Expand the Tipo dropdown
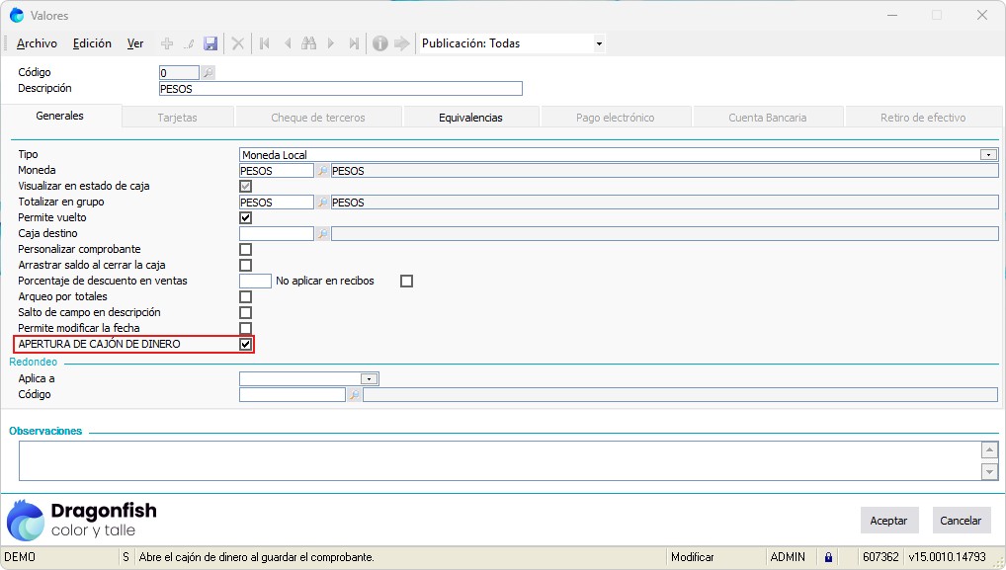Image resolution: width=1006 pixels, height=570 pixels. coord(987,155)
